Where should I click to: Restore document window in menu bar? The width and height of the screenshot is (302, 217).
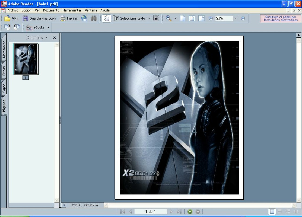(294, 10)
